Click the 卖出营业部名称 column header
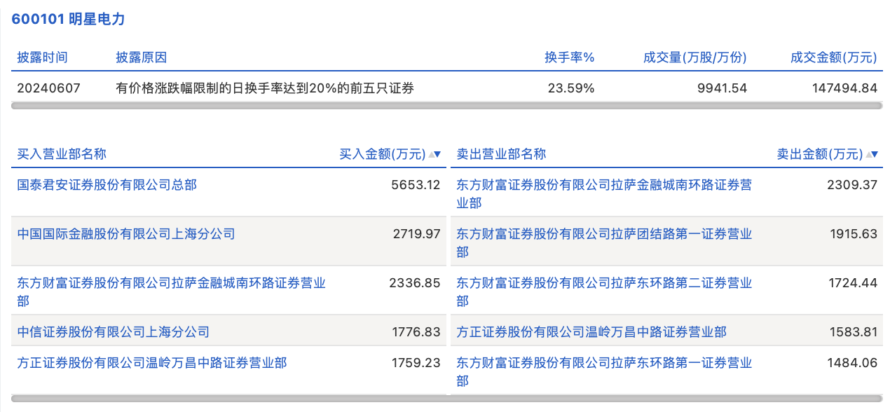The height and width of the screenshot is (412, 890). tap(501, 154)
